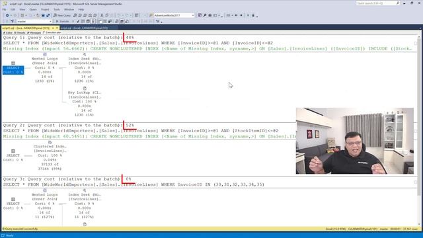Open the AdventureWorks2017 combo box dropdown
This screenshot has width=423, height=238.
click(x=193, y=15)
